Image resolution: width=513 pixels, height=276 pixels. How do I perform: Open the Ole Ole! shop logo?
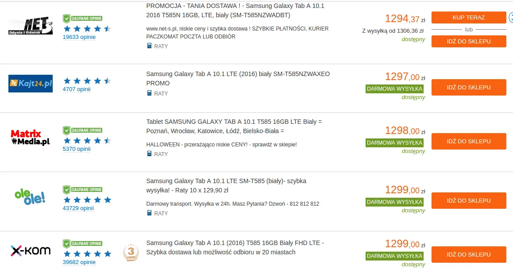pos(30,196)
